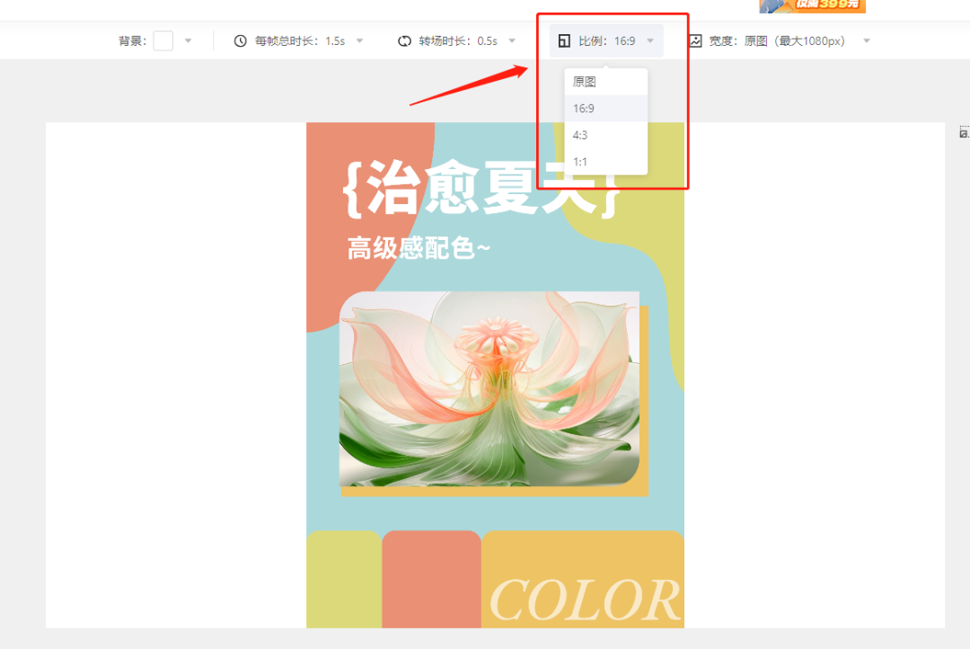Image resolution: width=970 pixels, height=649 pixels.
Task: Open the white 背景 color swatch
Action: [163, 41]
